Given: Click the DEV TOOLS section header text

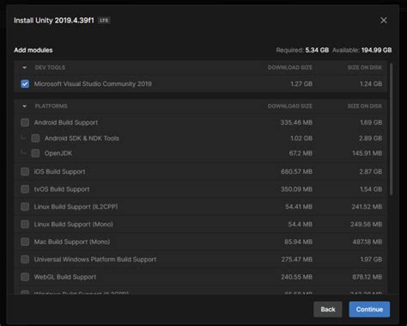Looking at the screenshot, I should (x=50, y=67).
